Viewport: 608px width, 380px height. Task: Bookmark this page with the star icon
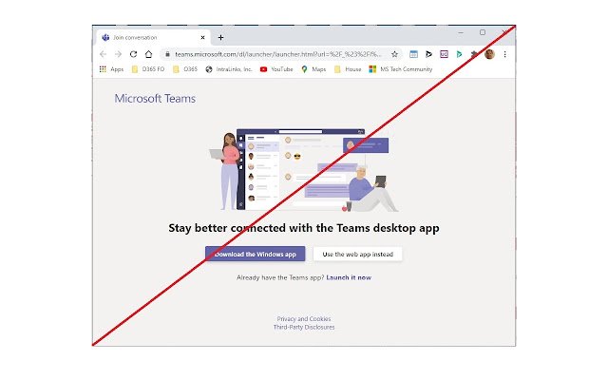[395, 54]
